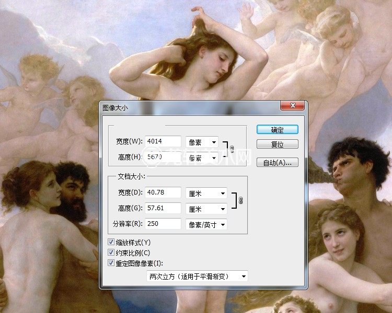Toggle the 约束比例(C) checkbox
Viewport: 392px width, 313px height.
[111, 252]
